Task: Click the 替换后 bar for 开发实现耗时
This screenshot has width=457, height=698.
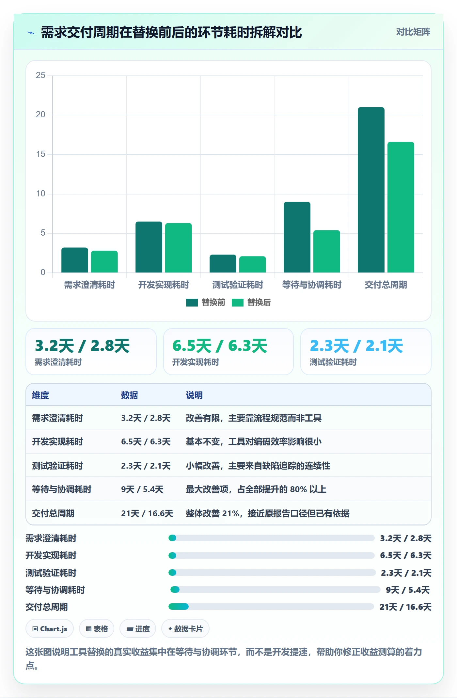Action: 179,248
